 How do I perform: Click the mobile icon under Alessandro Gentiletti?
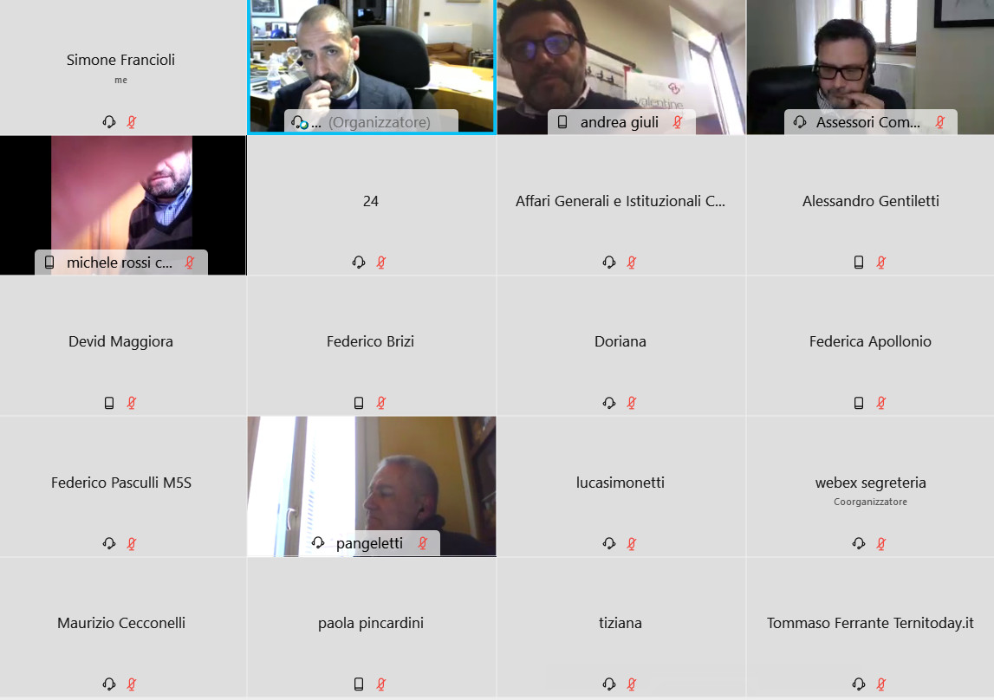(x=858, y=262)
